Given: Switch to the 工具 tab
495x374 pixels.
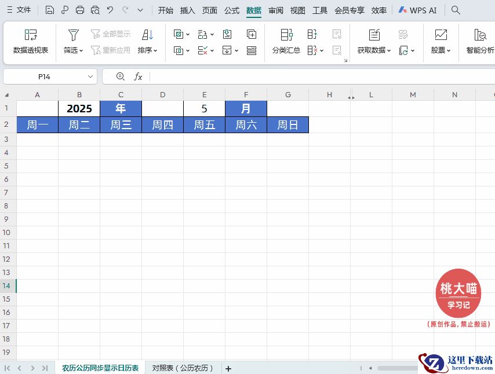Looking at the screenshot, I should tap(320, 10).
